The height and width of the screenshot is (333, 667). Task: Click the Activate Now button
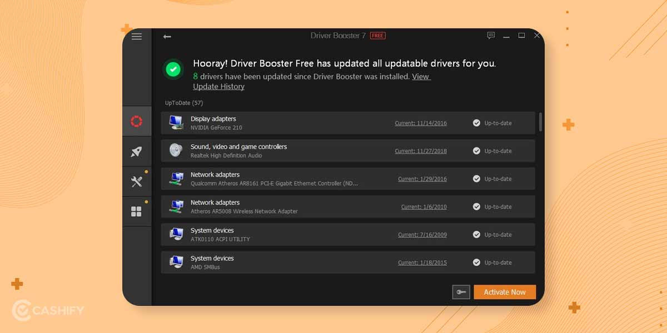(504, 292)
